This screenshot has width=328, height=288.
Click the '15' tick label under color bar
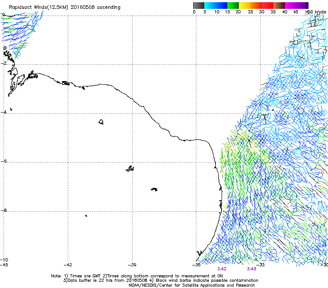point(227,12)
